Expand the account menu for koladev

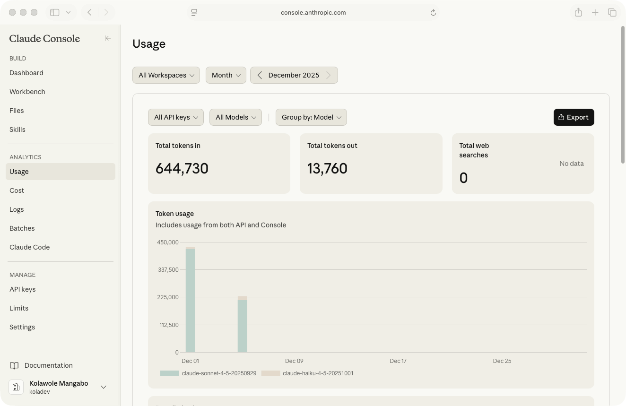tap(104, 387)
